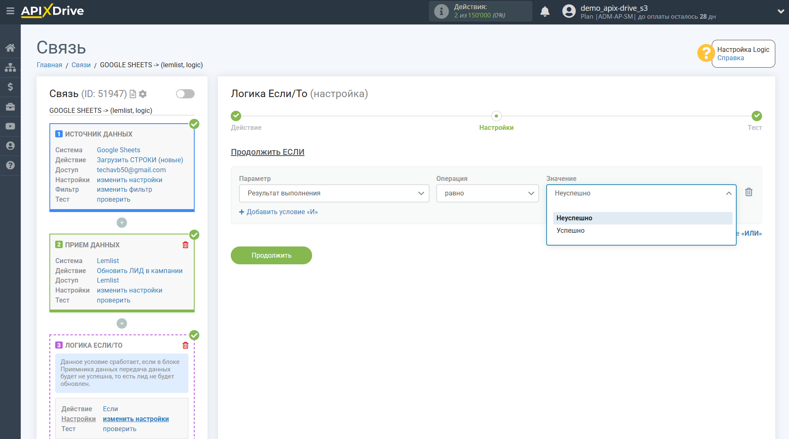Image resolution: width=789 pixels, height=439 pixels.
Task: Open the home sidebar icon
Action: tap(10, 48)
